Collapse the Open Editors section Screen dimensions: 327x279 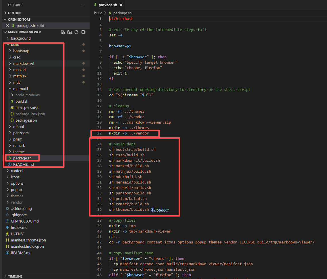[46, 19]
